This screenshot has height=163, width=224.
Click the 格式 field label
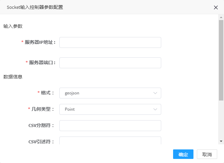tap(46, 93)
